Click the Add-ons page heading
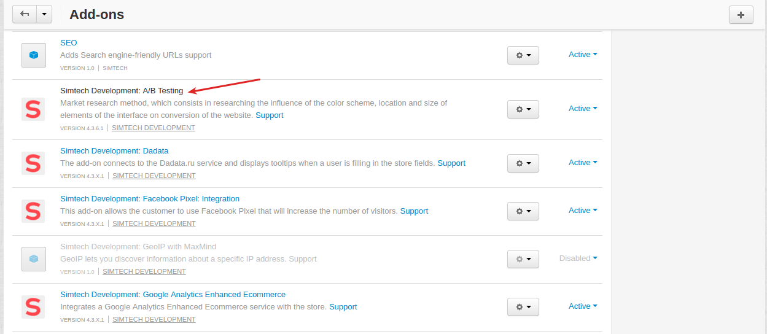767x334 pixels. pos(97,15)
